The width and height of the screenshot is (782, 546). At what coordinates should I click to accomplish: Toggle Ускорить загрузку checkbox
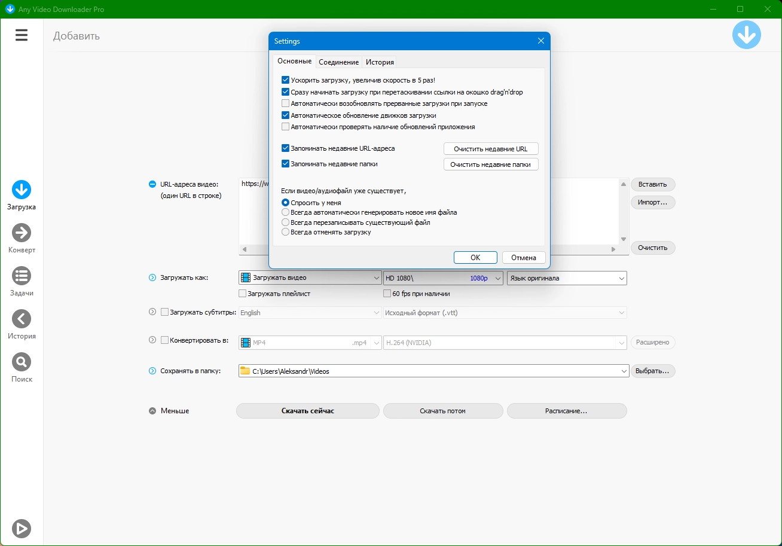tap(285, 80)
